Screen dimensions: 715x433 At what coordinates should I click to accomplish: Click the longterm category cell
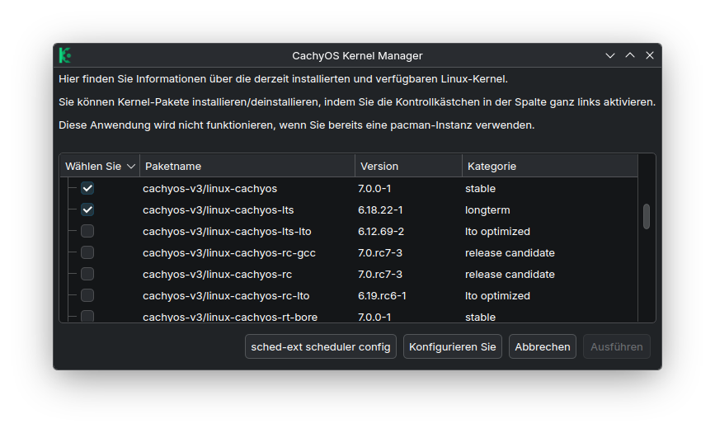pyautogui.click(x=487, y=210)
